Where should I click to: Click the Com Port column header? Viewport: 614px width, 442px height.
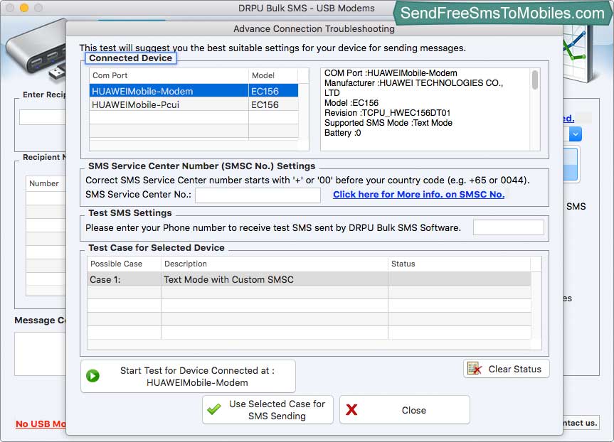point(169,75)
